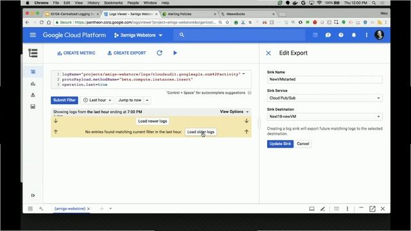Open the Chrome Bookmarks menu
411x231 pixels.
[113, 3]
